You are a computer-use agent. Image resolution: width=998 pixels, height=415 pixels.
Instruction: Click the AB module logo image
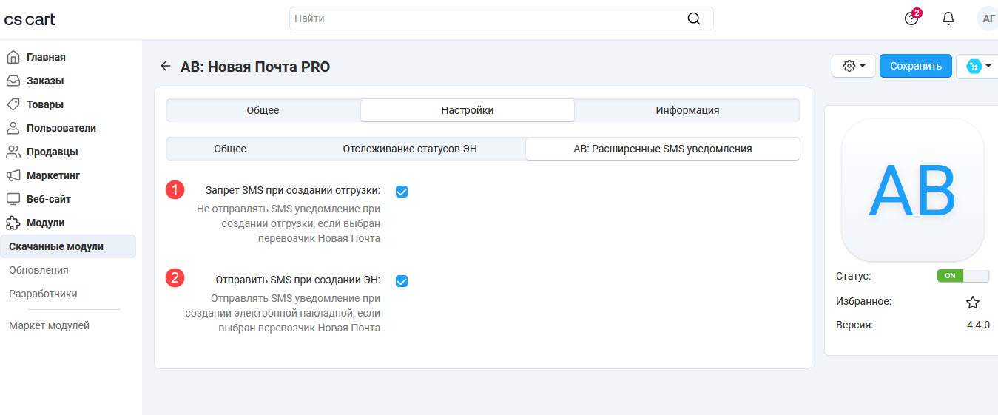912,190
